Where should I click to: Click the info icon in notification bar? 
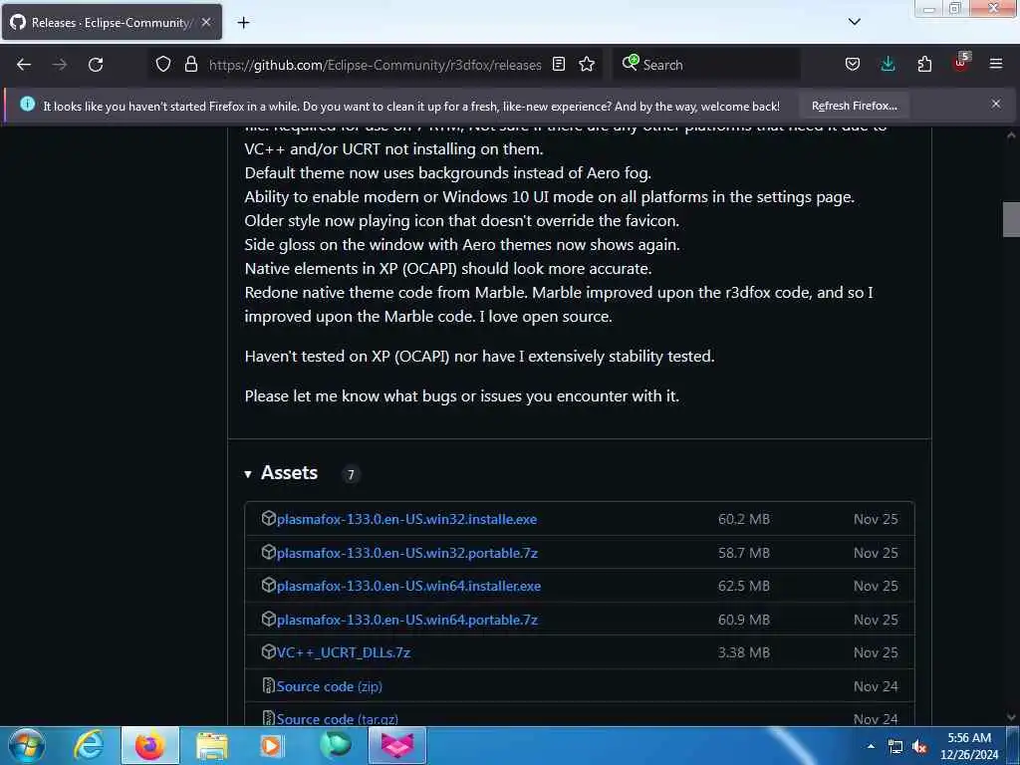[x=27, y=104]
